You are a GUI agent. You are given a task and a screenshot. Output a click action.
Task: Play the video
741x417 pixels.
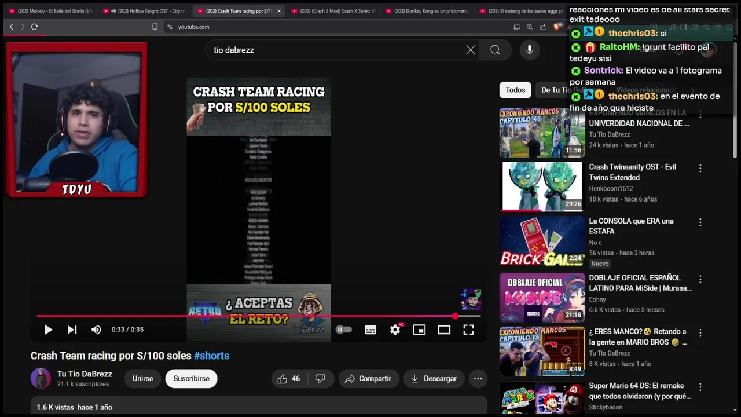point(48,330)
